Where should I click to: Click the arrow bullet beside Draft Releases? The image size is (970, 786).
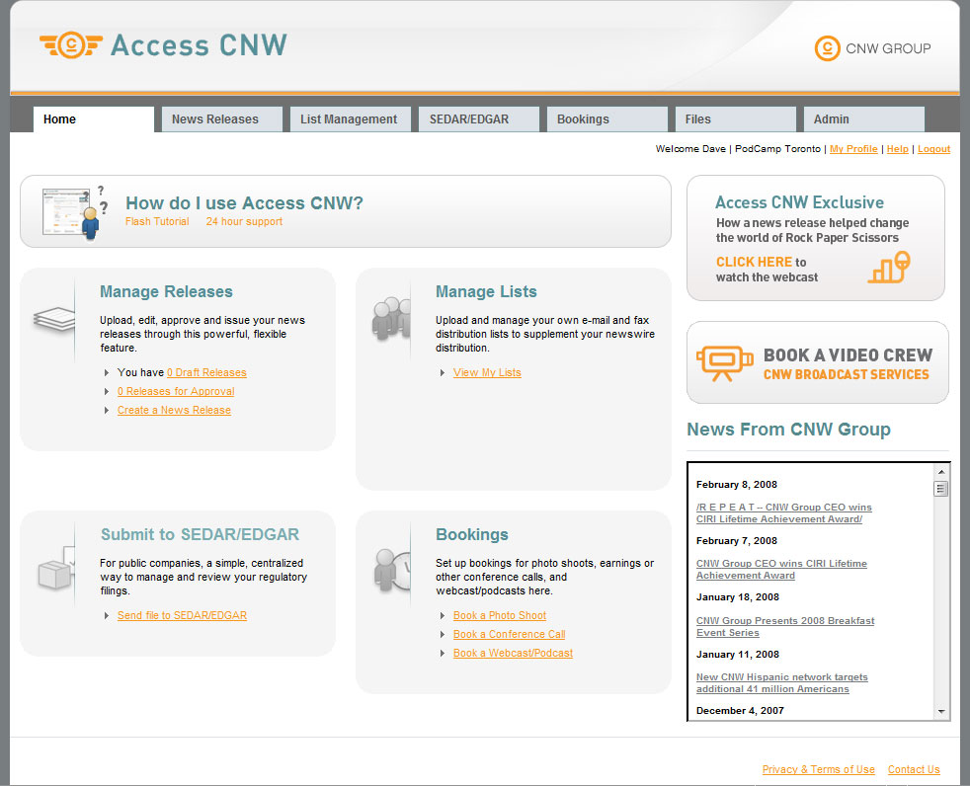click(x=107, y=373)
